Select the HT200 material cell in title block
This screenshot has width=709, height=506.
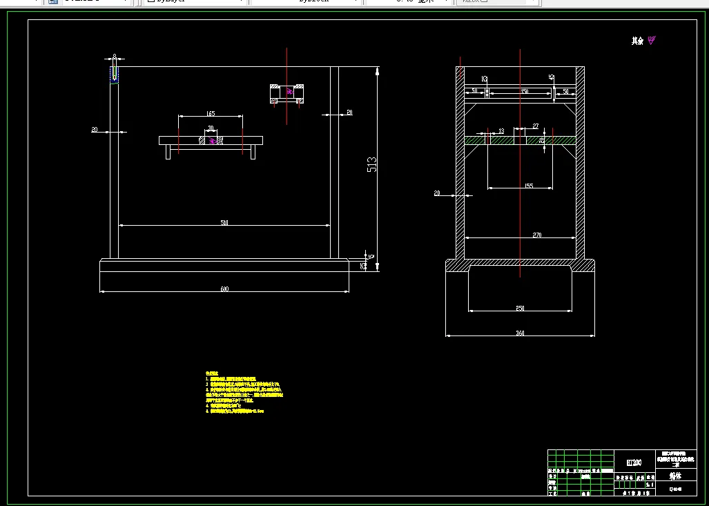634,462
